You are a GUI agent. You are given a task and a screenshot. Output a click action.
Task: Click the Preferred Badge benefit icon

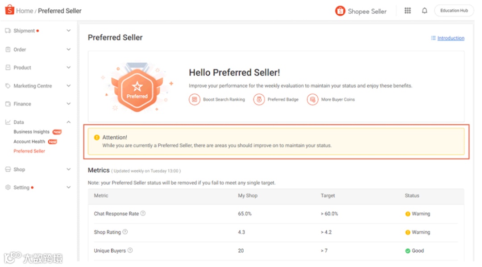pyautogui.click(x=259, y=100)
